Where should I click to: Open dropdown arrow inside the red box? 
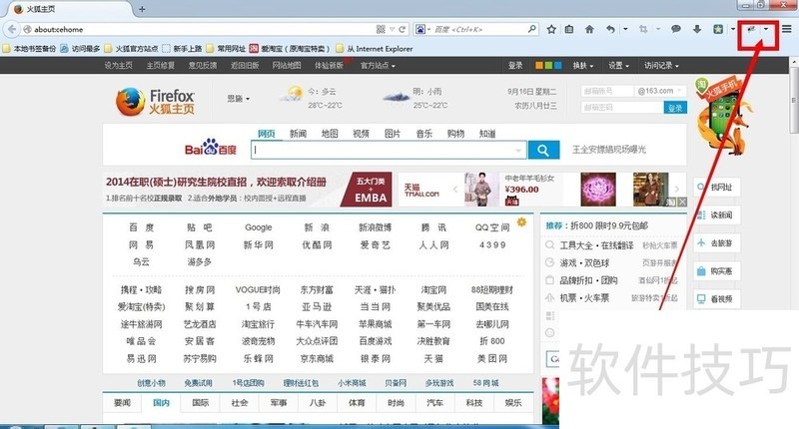(765, 29)
